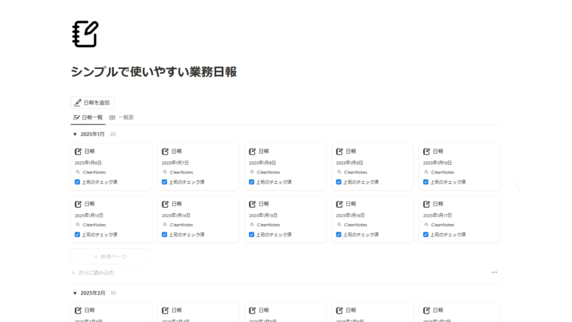Click person icon beside CleanNotes on 1月15日 card
Screen dimensions: 572x322
pyautogui.click(x=252, y=225)
